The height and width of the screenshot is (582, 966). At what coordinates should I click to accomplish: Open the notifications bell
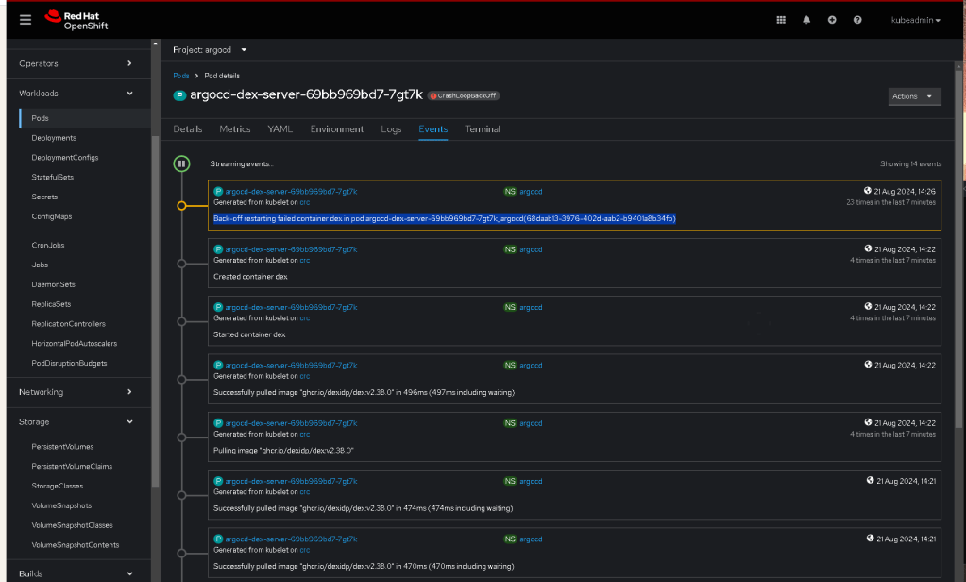click(805, 20)
